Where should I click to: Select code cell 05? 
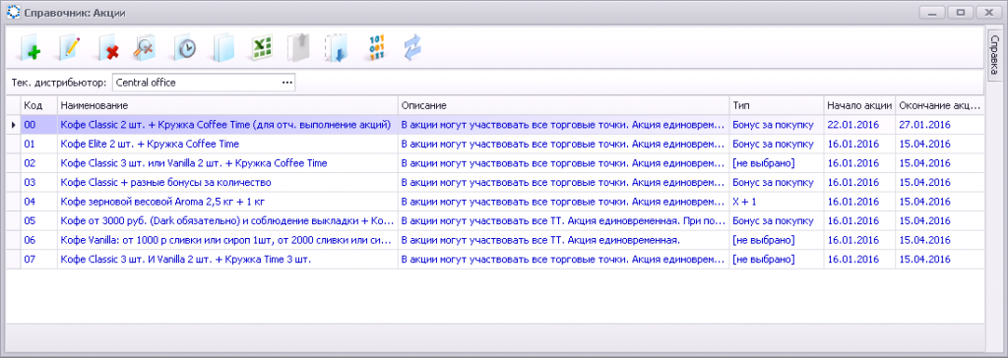[x=39, y=221]
